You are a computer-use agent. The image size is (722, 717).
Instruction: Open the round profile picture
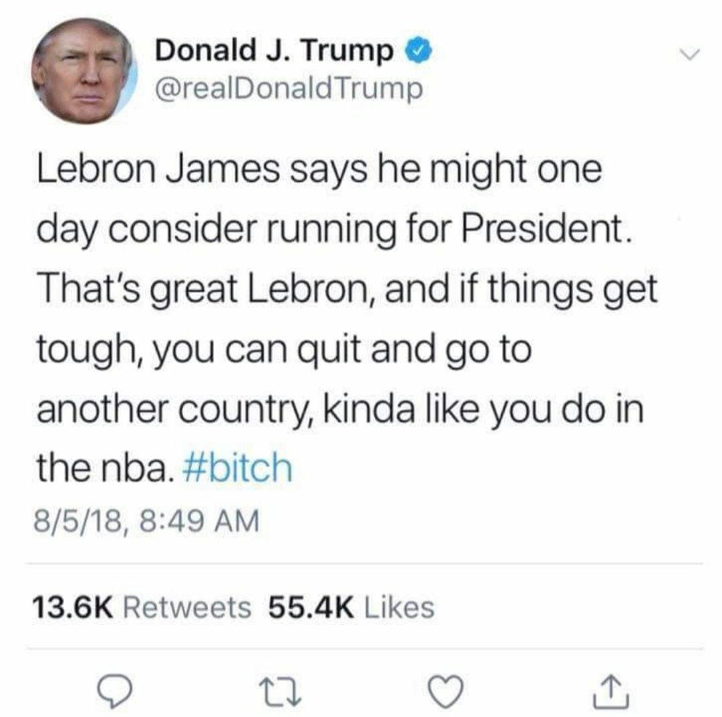(x=82, y=71)
